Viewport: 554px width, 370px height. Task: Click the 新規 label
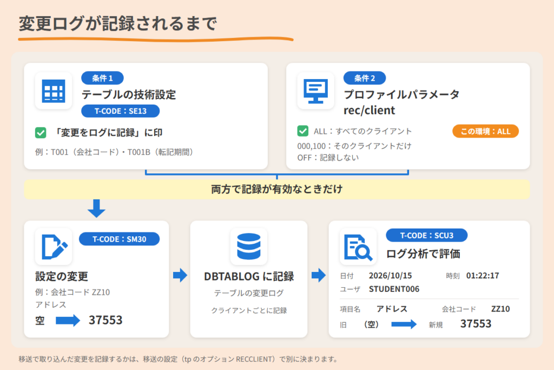[x=436, y=324]
